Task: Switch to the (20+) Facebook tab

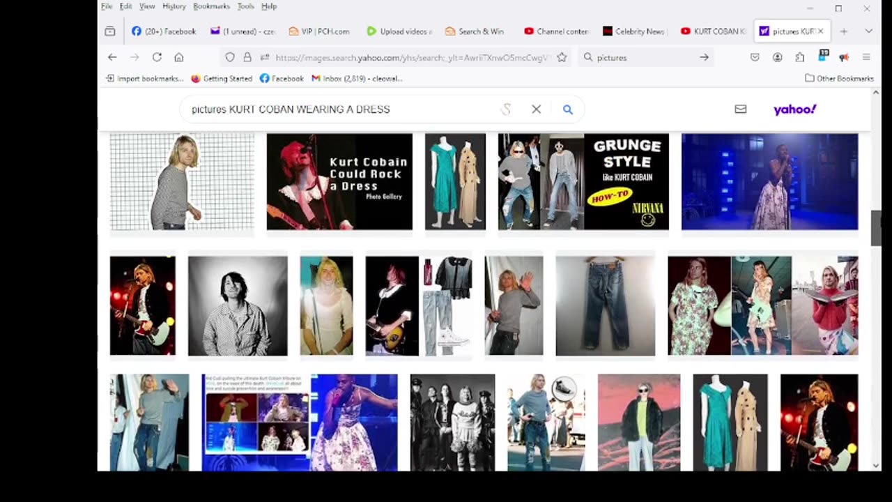Action: pos(164,31)
